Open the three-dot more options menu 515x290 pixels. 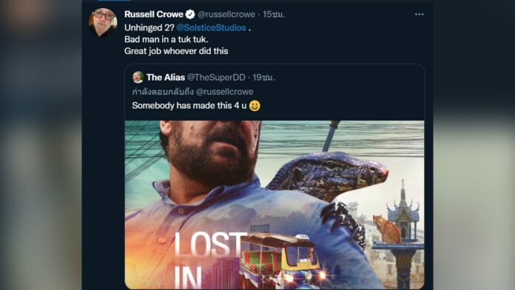(x=419, y=15)
